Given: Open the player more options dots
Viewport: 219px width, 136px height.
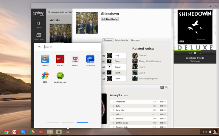Looking at the screenshot, I should click(214, 53).
